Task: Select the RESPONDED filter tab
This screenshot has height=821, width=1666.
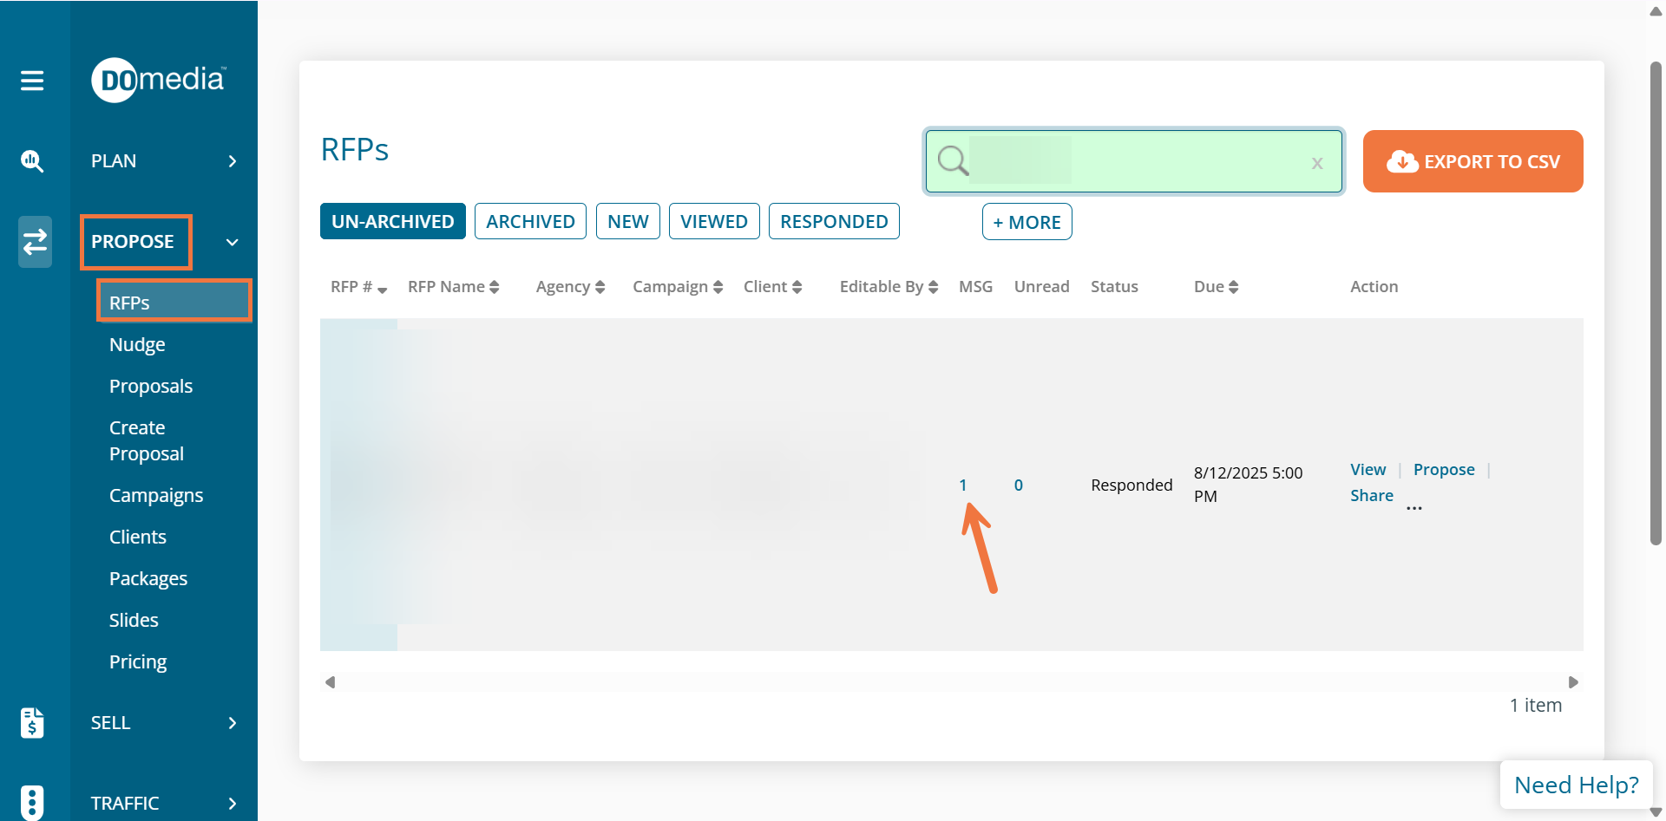Action: (833, 221)
